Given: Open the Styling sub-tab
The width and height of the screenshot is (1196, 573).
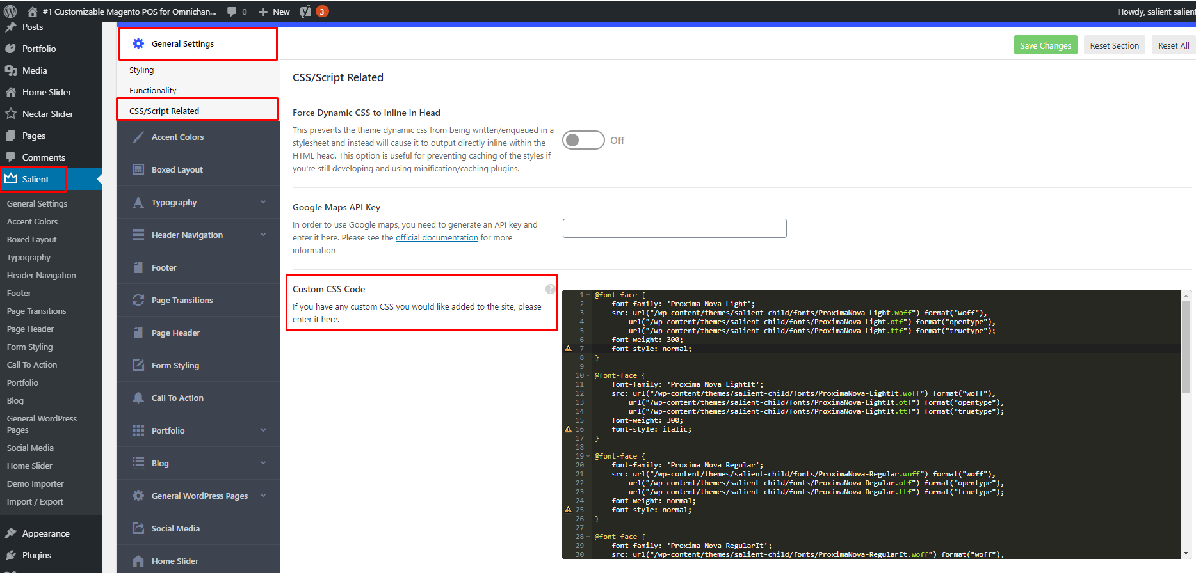Looking at the screenshot, I should (x=141, y=70).
